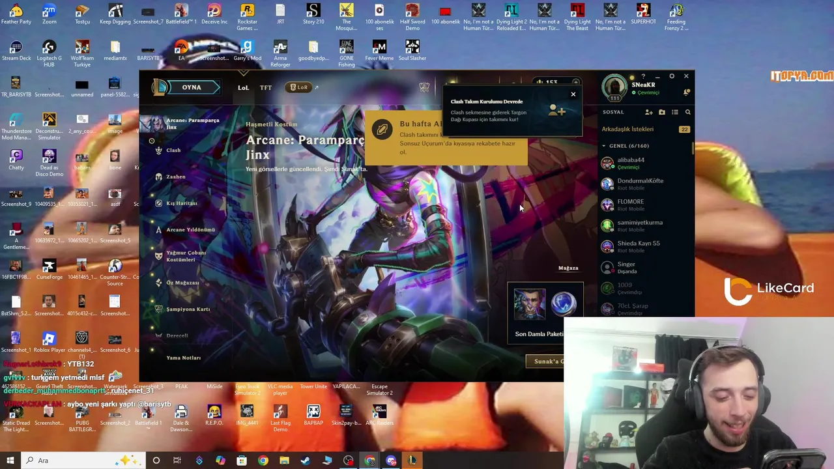Image resolution: width=834 pixels, height=469 pixels.
Task: Open Windows Start menu
Action: [x=10, y=461]
